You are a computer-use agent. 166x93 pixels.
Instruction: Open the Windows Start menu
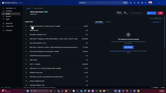pyautogui.click(x=28, y=91)
